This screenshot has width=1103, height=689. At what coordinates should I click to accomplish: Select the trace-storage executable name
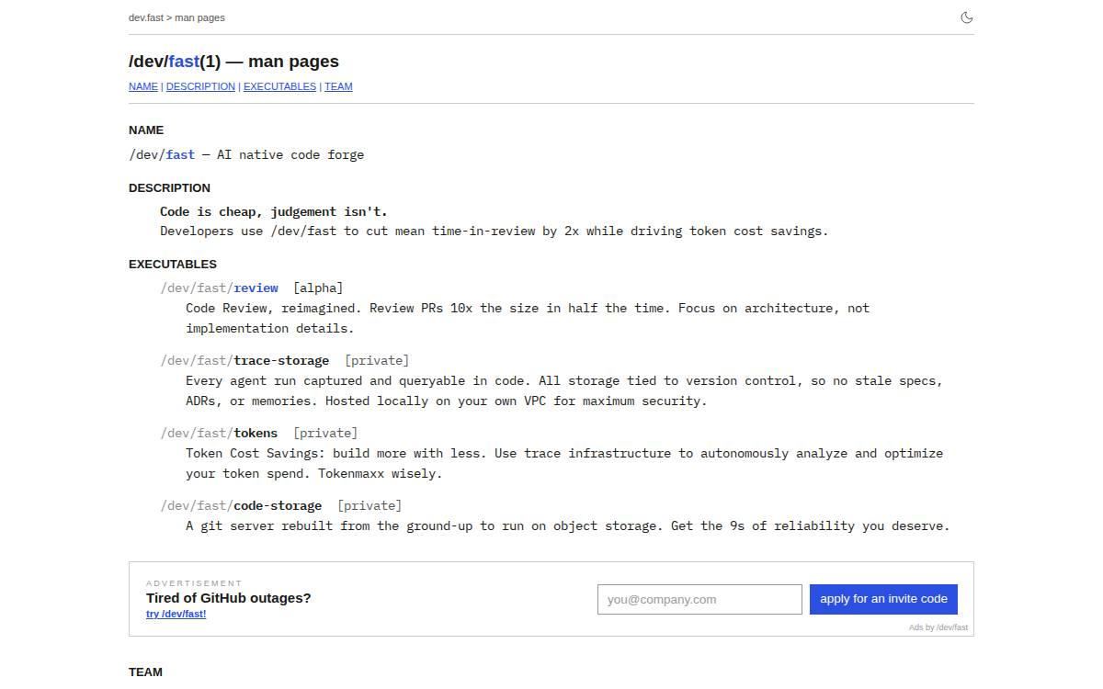click(x=281, y=360)
